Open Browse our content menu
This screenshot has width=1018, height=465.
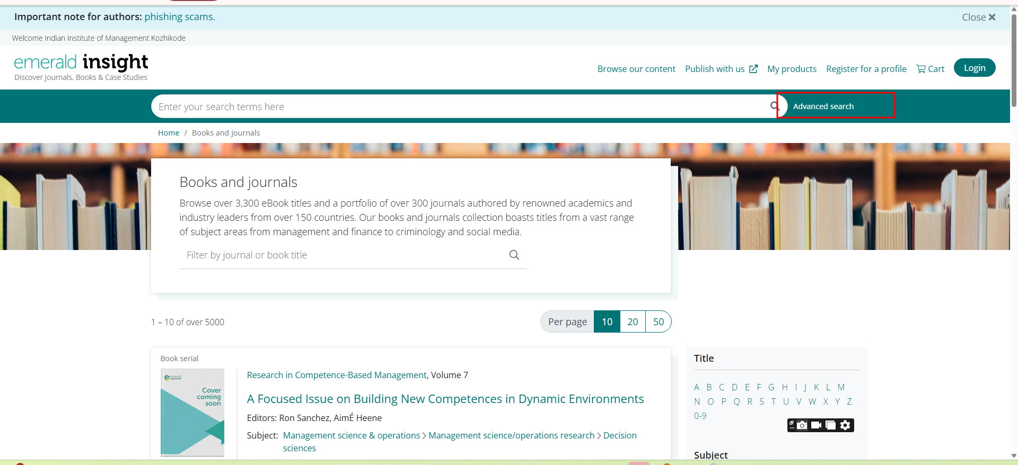(636, 69)
